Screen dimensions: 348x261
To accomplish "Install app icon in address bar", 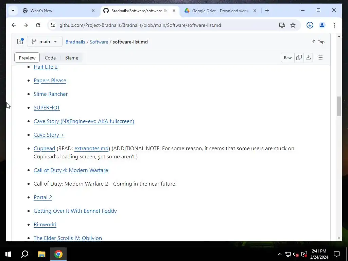I will click(x=282, y=25).
